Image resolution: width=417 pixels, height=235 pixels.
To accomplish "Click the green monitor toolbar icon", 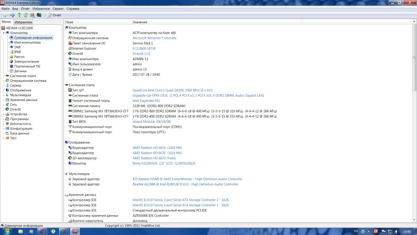I will [x=39, y=15].
